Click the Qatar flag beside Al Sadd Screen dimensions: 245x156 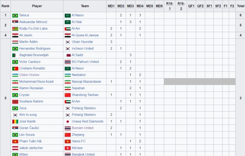68,55
